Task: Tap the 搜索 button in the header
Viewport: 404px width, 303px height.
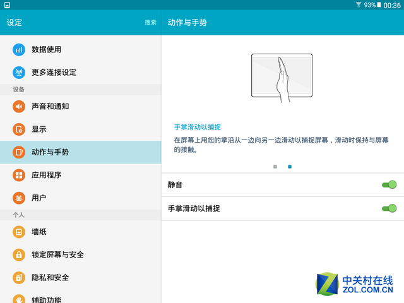Action: [x=150, y=23]
